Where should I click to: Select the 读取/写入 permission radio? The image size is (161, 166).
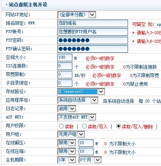[x=84, y=126]
